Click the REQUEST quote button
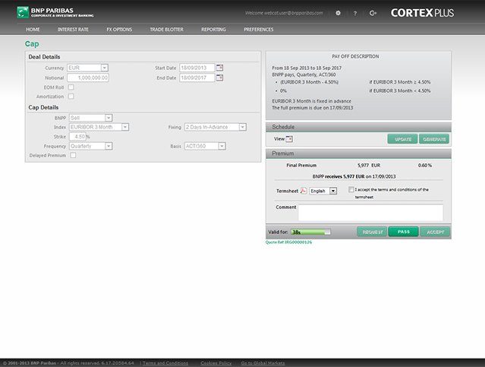This screenshot has height=367, width=485. pos(372,232)
